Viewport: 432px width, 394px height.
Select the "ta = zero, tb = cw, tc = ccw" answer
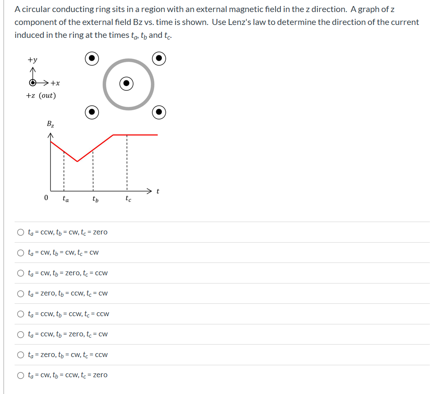20,354
